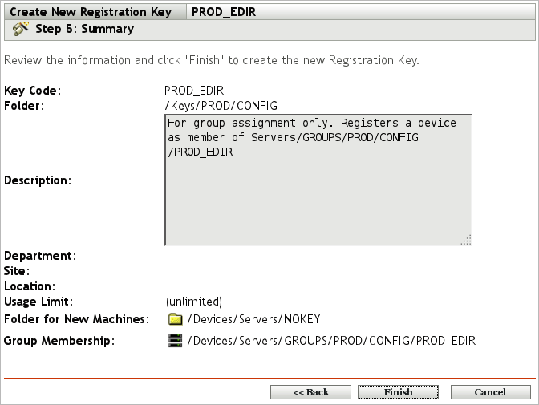
Task: Click the Group Membership label
Action: [59, 341]
